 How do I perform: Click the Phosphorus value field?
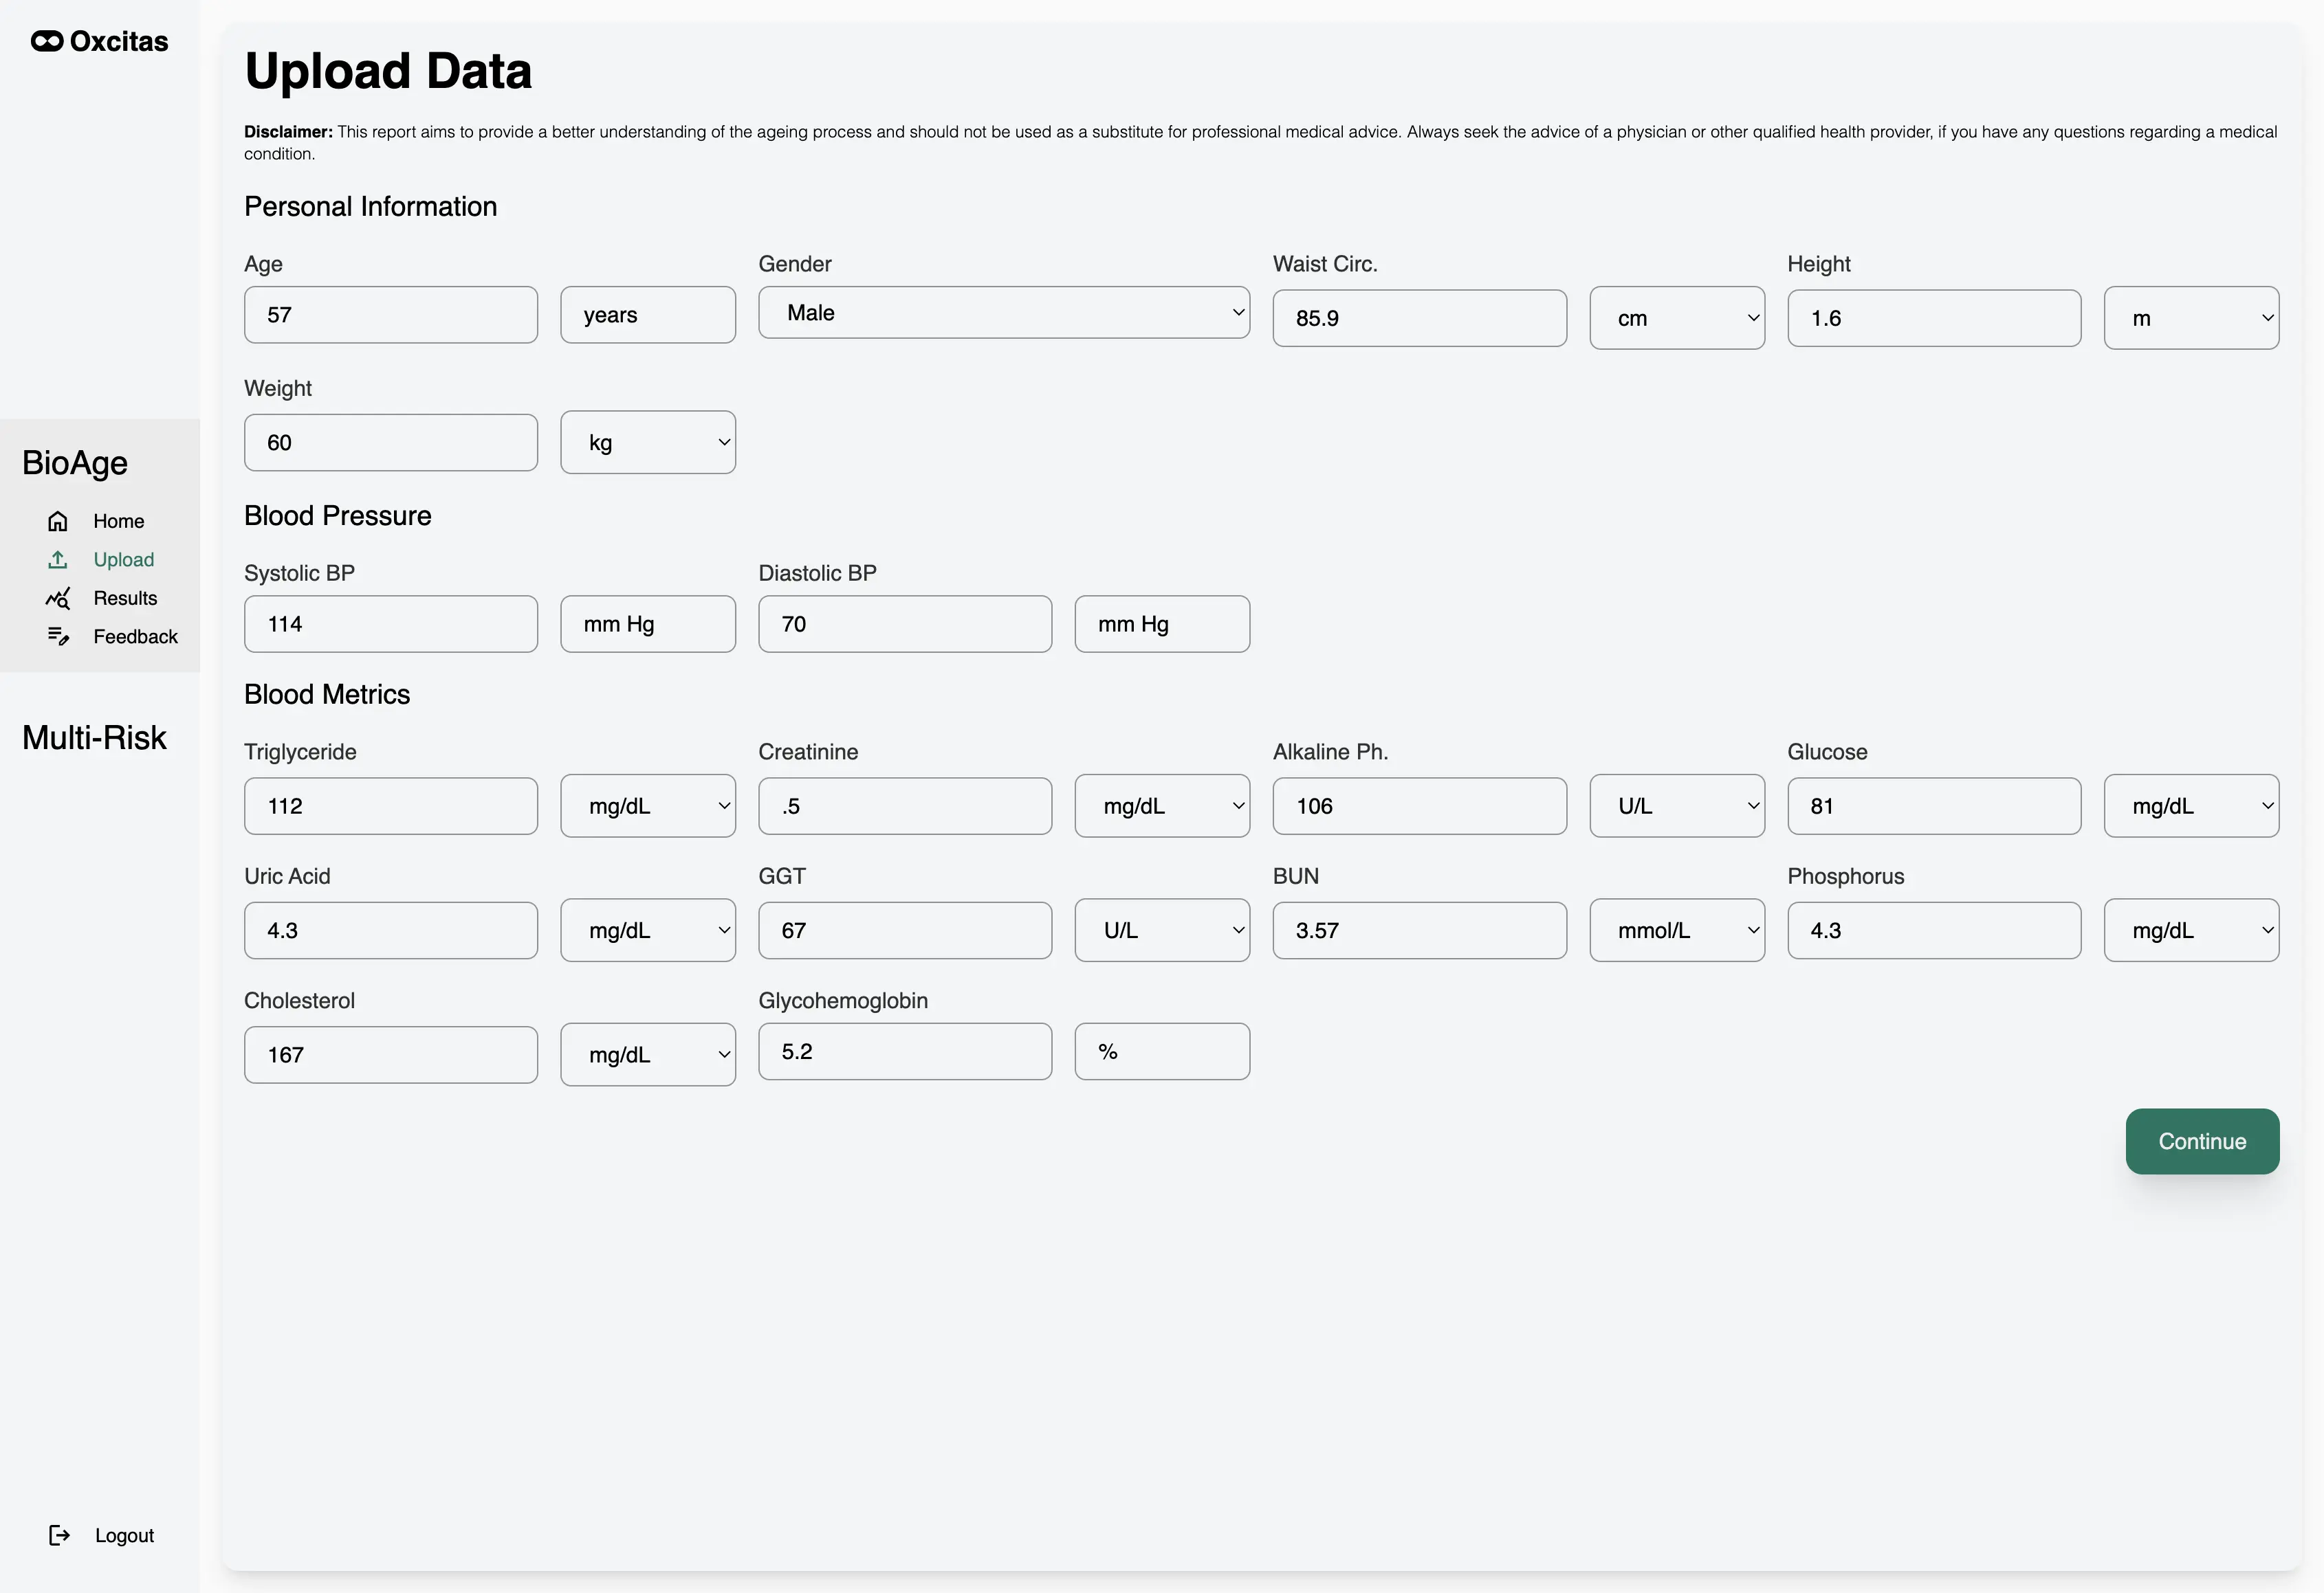pyautogui.click(x=1934, y=931)
